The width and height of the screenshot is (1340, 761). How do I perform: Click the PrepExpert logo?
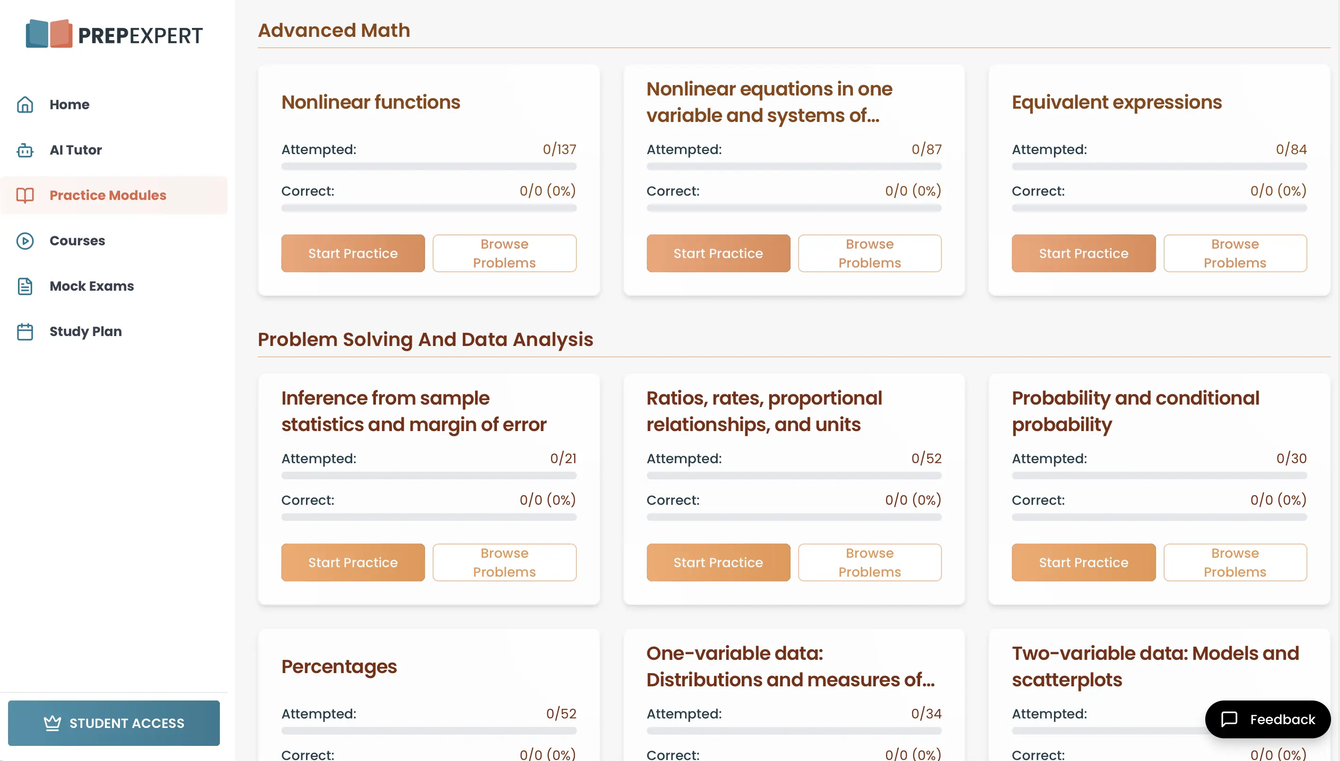coord(114,35)
